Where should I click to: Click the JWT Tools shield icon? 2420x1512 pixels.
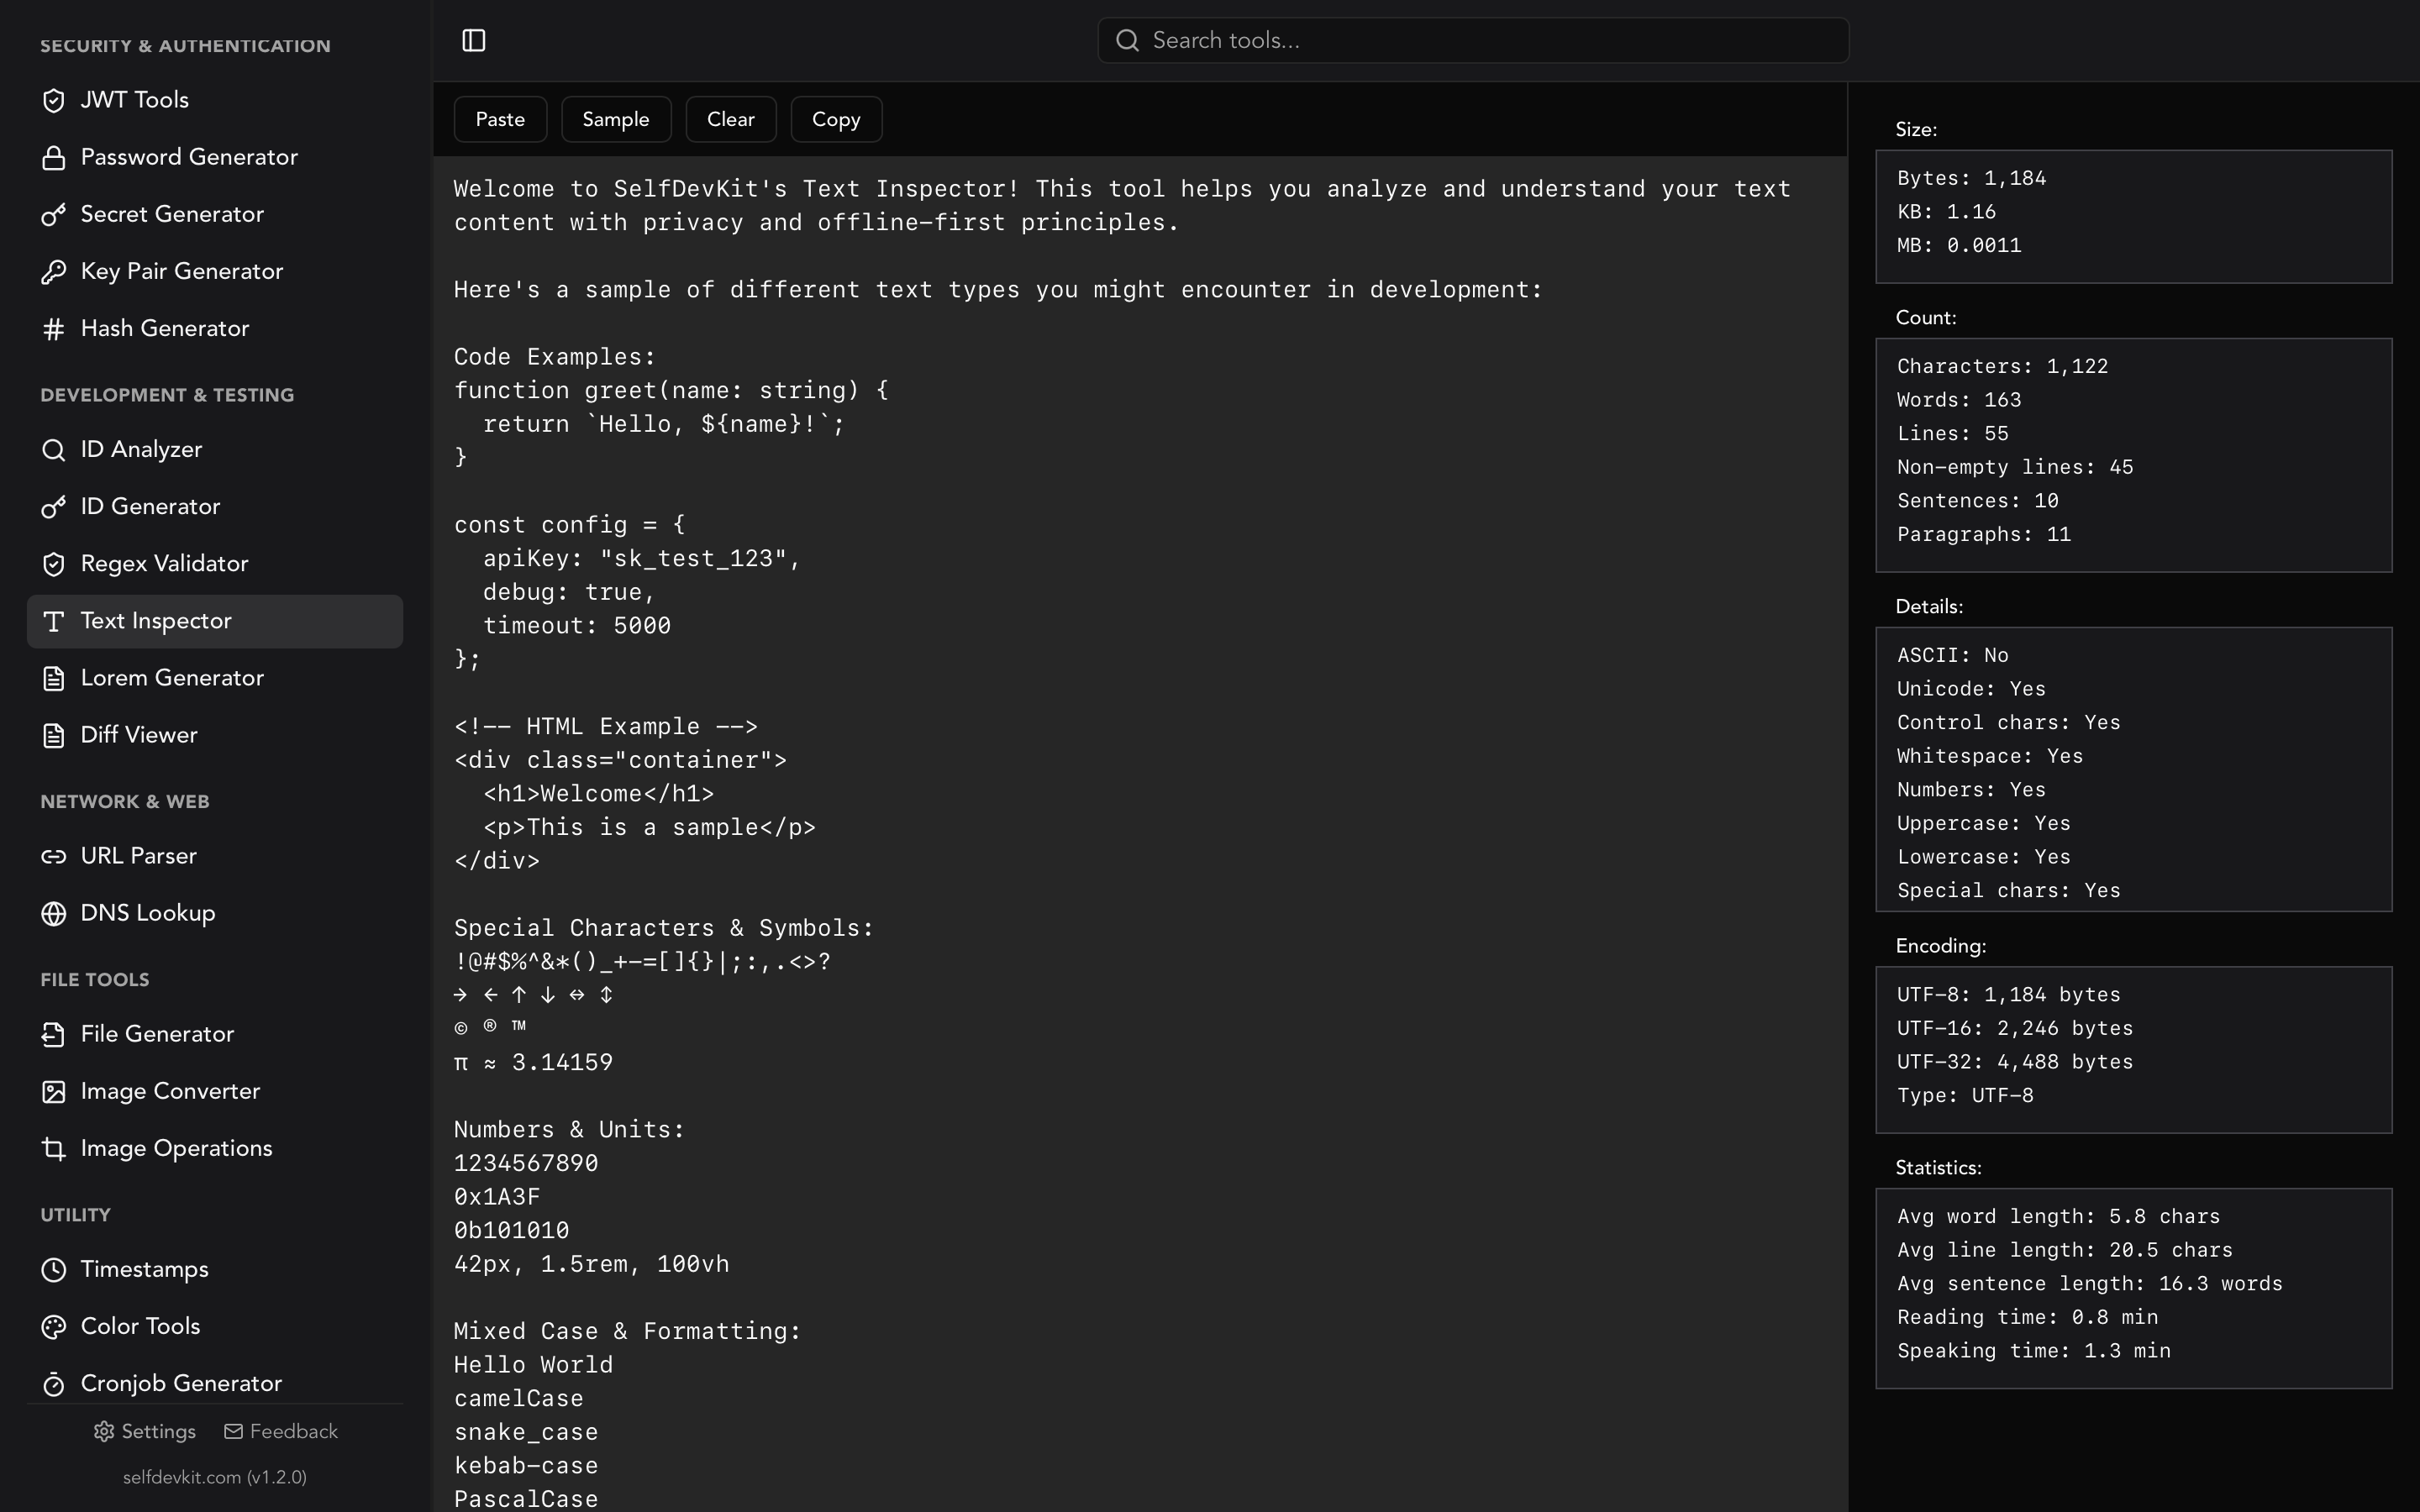pos(54,100)
